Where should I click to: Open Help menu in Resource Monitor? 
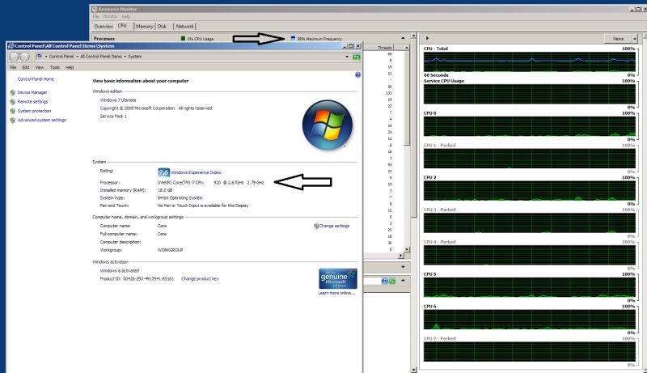(126, 16)
